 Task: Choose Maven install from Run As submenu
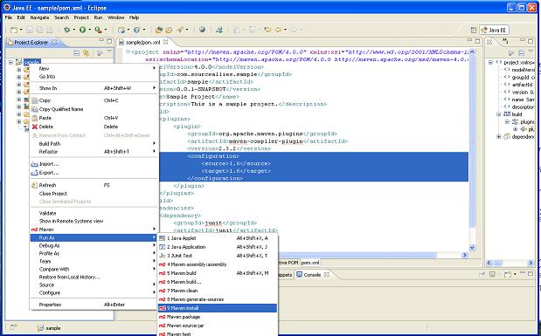(x=218, y=308)
